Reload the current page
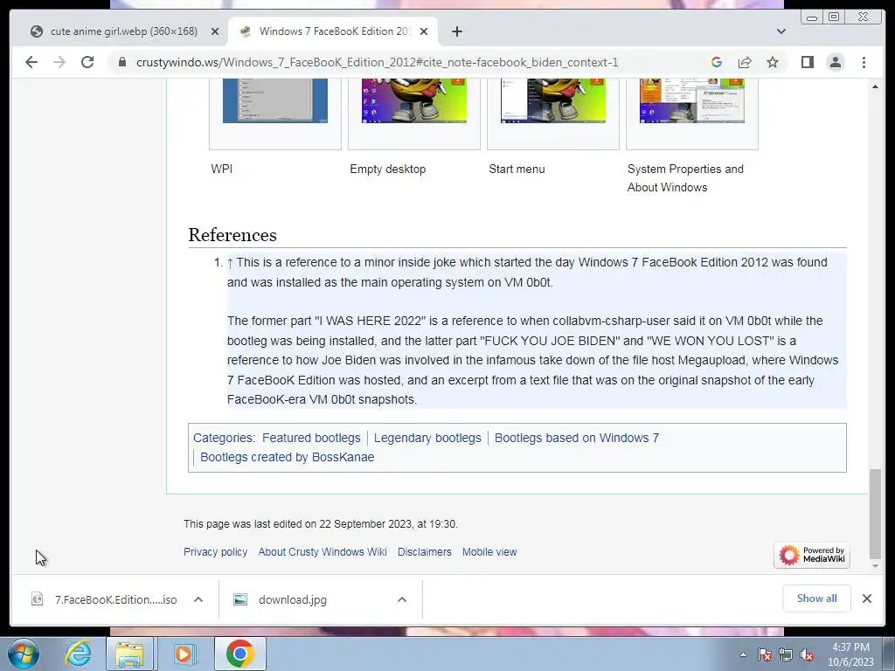 (87, 62)
